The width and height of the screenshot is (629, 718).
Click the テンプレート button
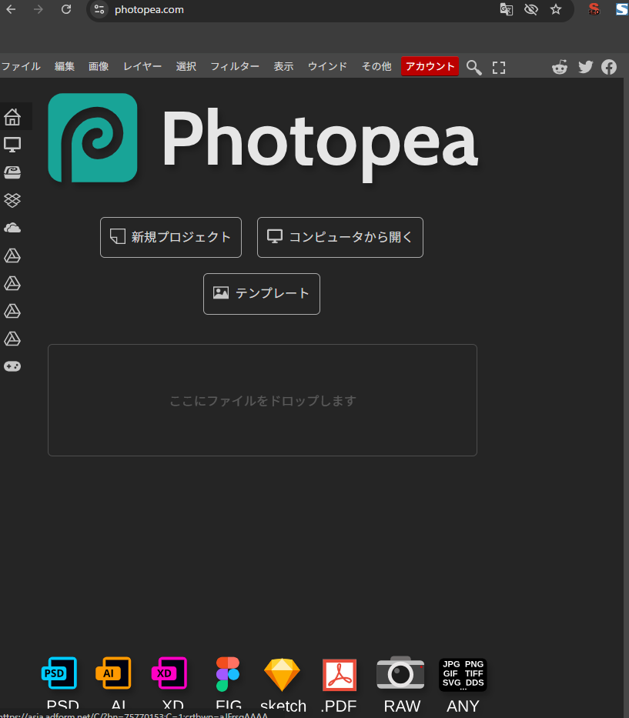pos(262,294)
